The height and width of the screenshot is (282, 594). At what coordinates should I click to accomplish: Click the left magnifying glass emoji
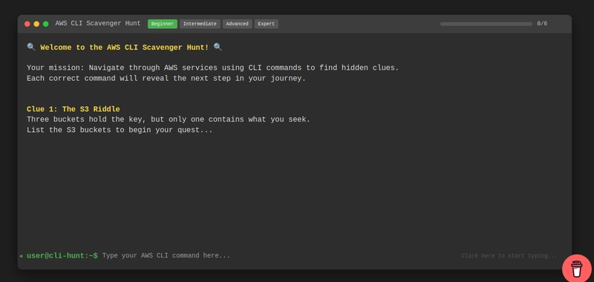click(31, 47)
